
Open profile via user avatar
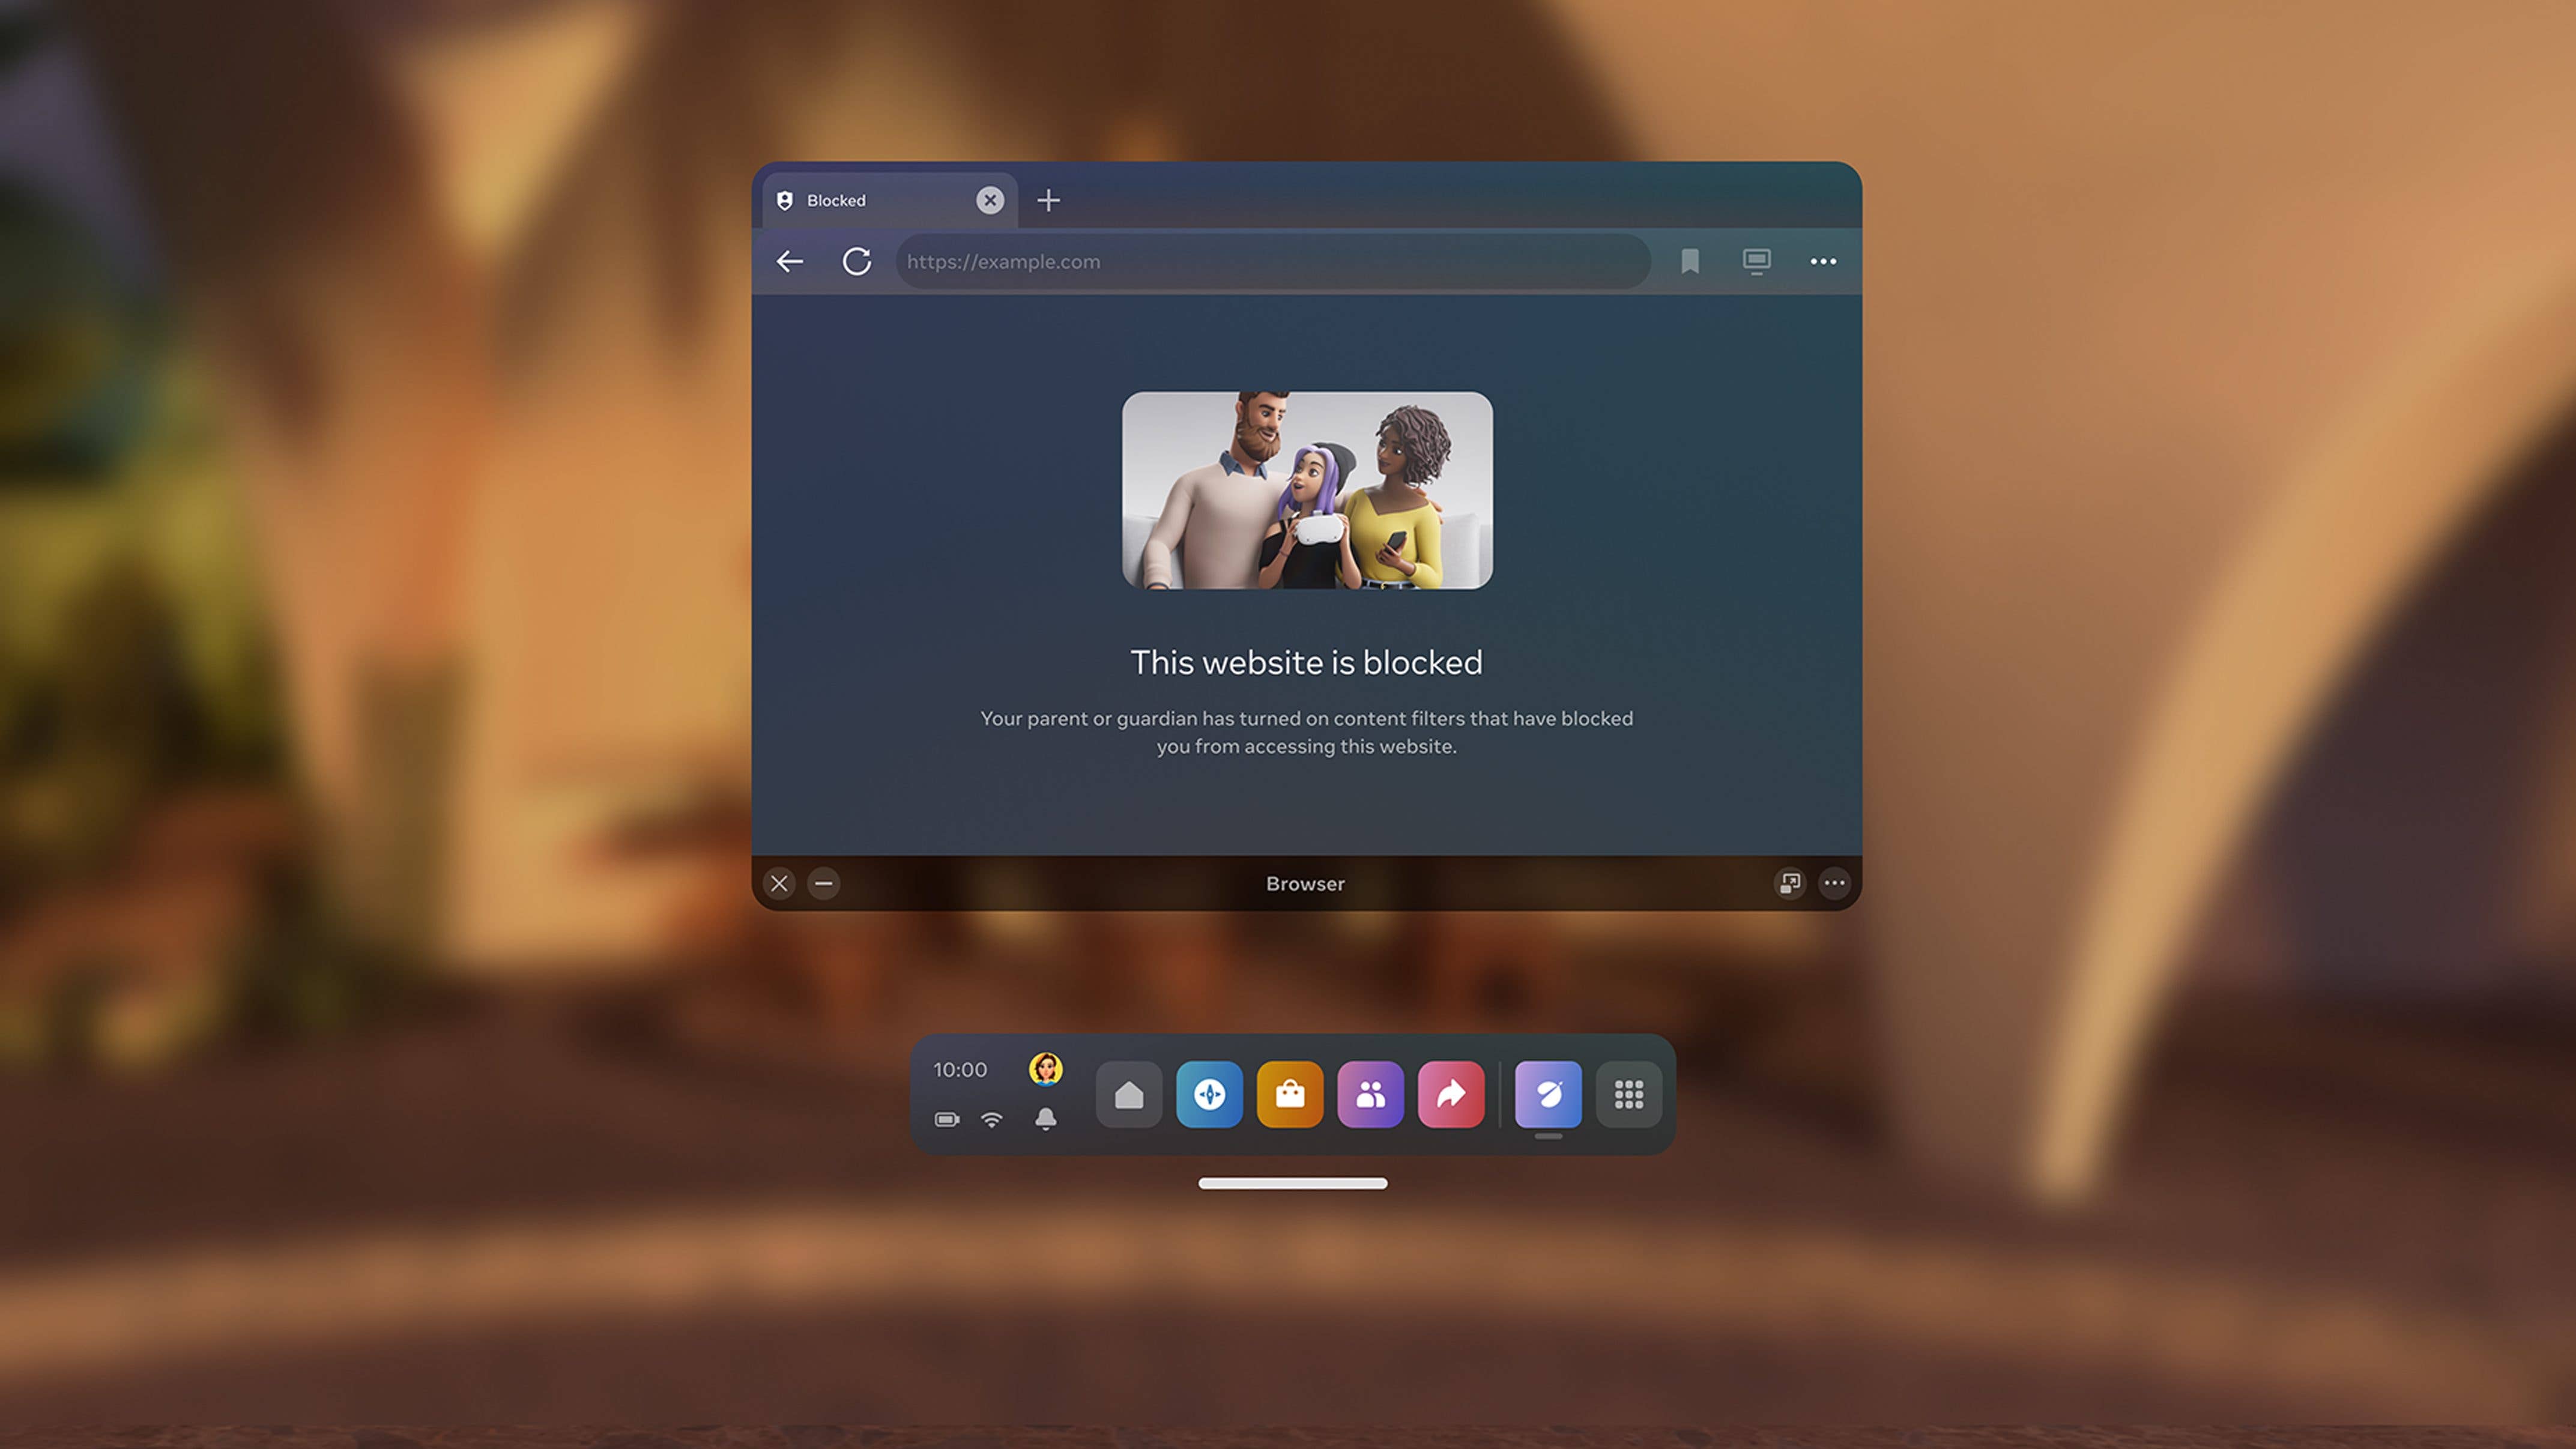(1045, 1069)
